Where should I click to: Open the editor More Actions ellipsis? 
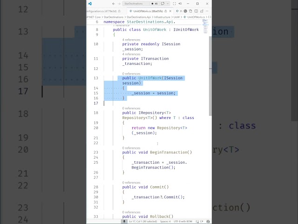(207, 11)
